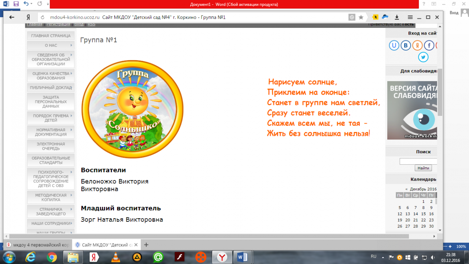Open the Explorer folder icon on the taskbar
The width and height of the screenshot is (469, 264).
pyautogui.click(x=73, y=257)
